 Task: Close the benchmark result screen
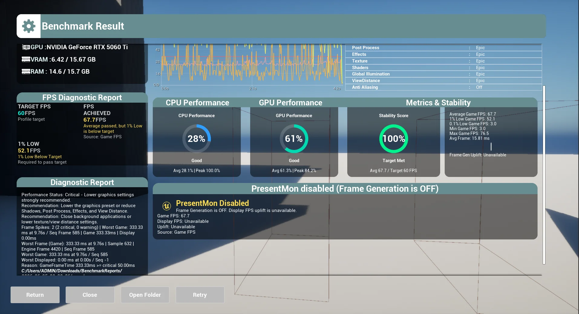[x=90, y=295]
